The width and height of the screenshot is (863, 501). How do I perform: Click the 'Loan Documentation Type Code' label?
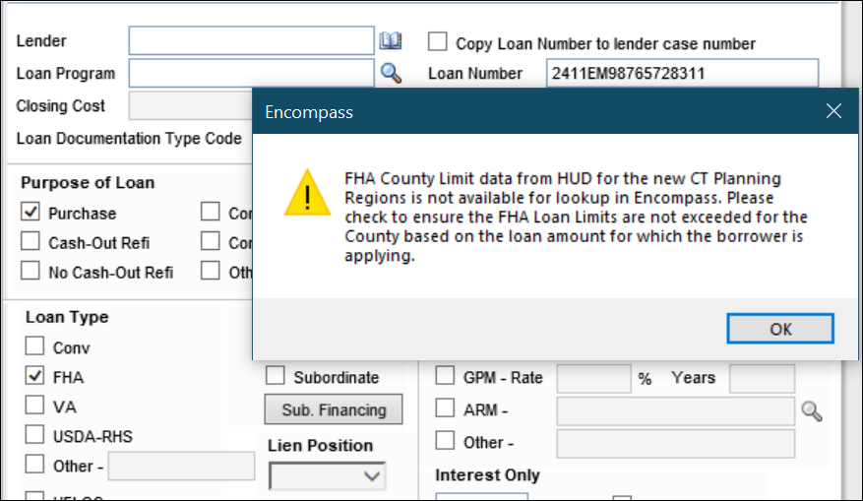coord(129,139)
